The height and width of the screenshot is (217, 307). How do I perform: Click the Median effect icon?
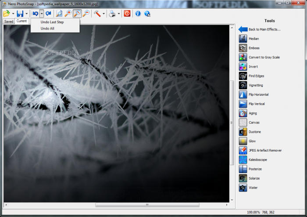point(243,39)
